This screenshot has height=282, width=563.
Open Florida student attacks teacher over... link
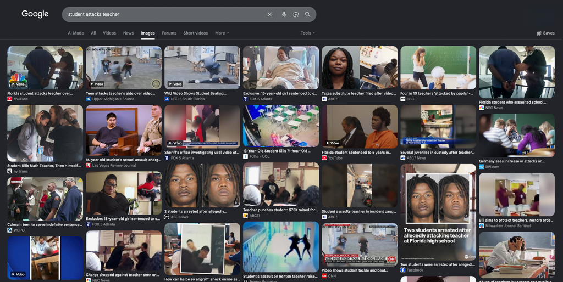(x=40, y=93)
